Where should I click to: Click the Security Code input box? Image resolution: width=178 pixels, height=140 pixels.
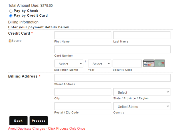tap(127, 64)
